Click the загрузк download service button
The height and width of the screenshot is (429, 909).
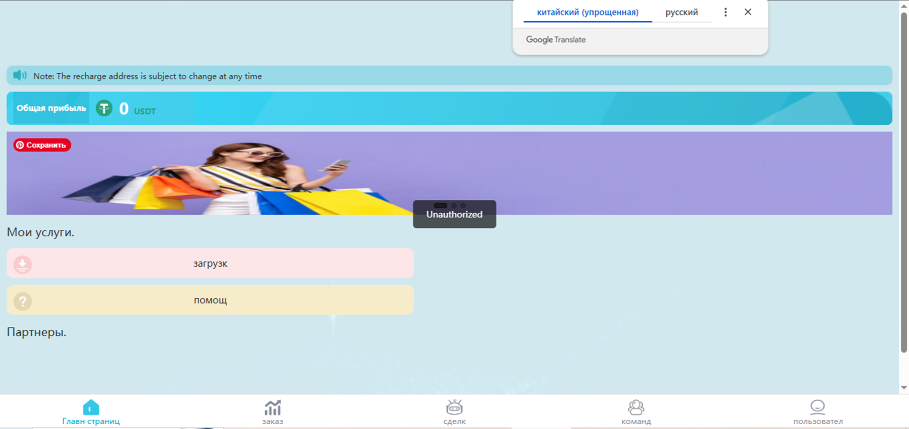[x=210, y=263]
